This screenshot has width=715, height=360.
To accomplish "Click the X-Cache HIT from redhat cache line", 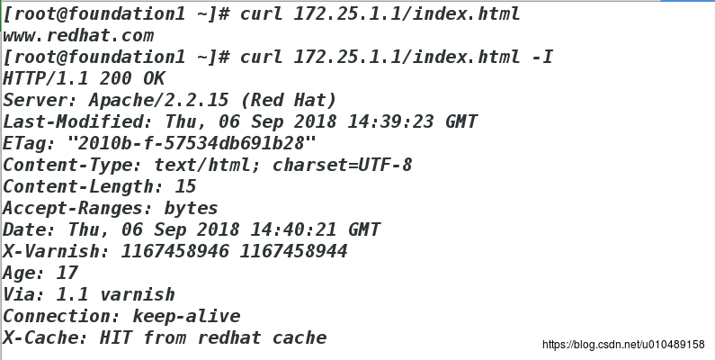I will point(165,337).
